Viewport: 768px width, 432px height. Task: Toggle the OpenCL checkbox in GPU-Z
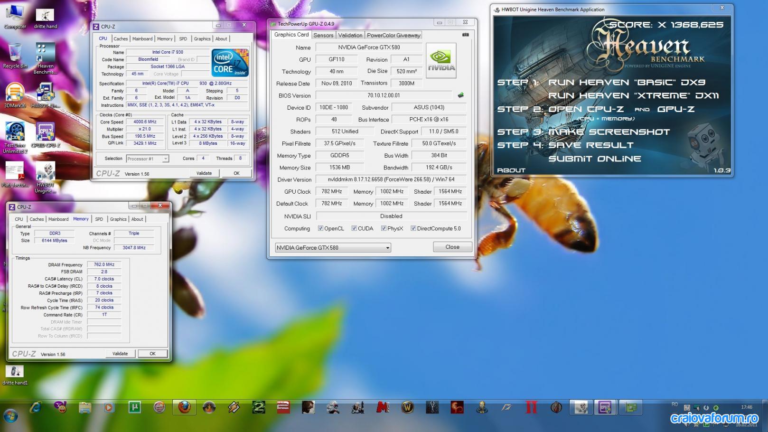coord(320,228)
